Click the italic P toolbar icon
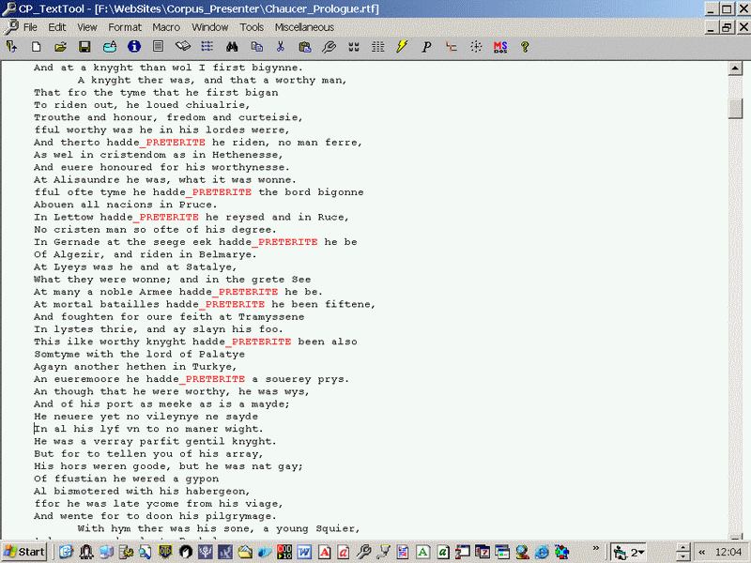This screenshot has height=563, width=751. click(x=426, y=46)
